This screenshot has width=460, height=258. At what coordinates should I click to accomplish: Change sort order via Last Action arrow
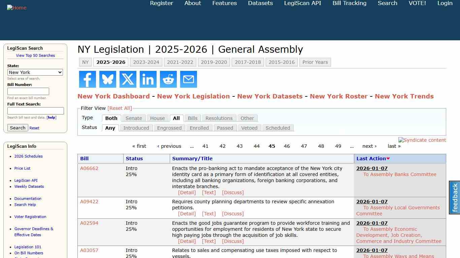pos(388,159)
